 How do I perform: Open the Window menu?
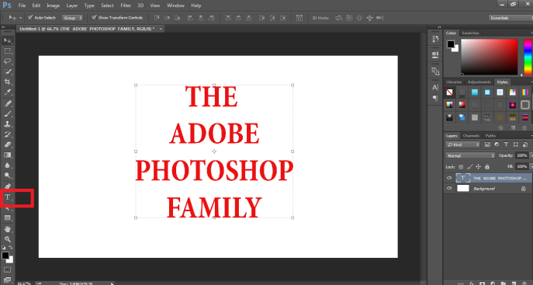[x=175, y=5]
